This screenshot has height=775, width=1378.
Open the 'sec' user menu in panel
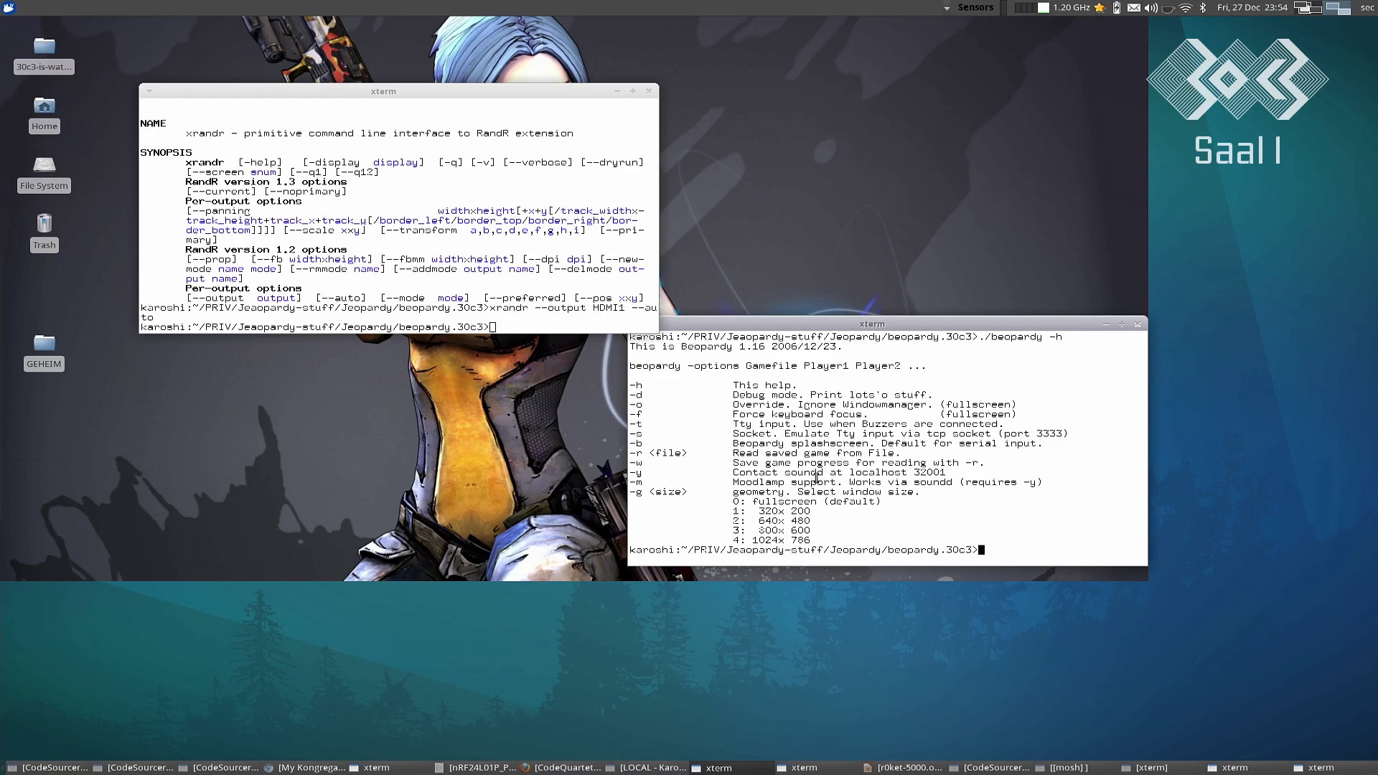click(x=1367, y=7)
